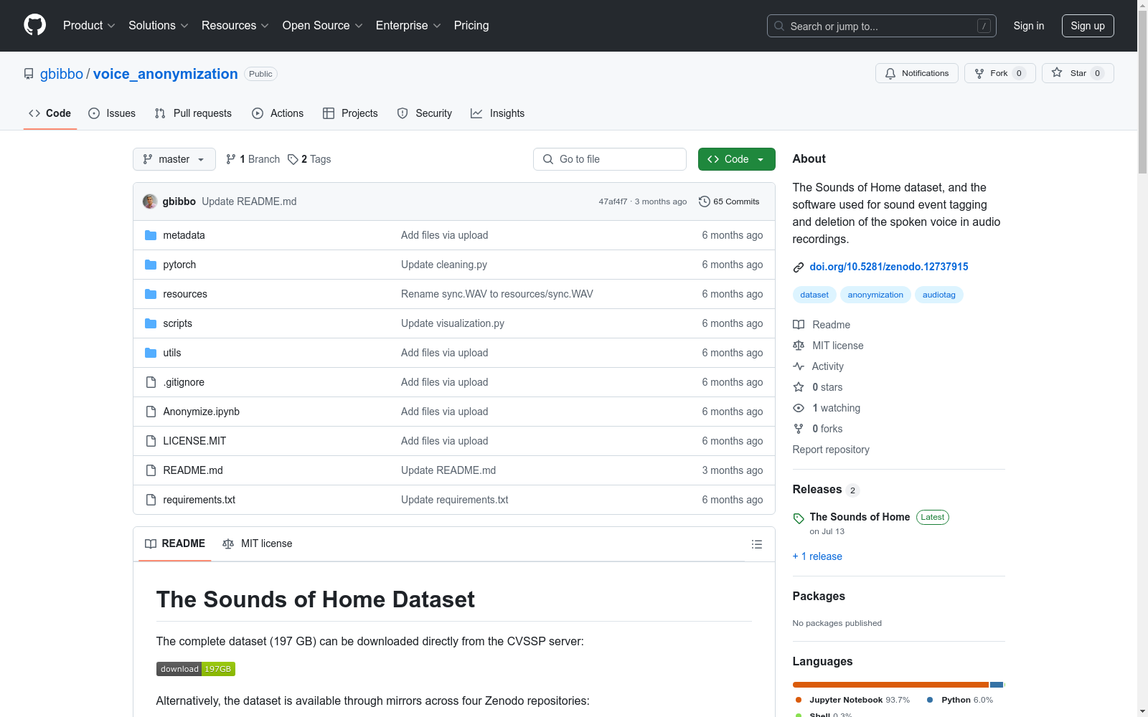Open the gbibbo owner link
The height and width of the screenshot is (717, 1148).
click(x=62, y=74)
